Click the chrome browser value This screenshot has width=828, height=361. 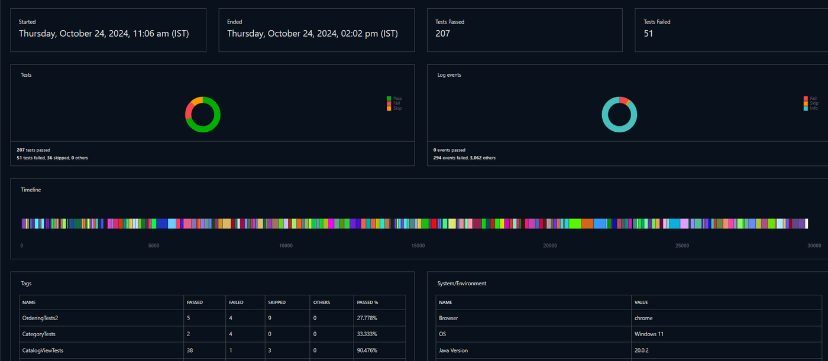tap(643, 318)
